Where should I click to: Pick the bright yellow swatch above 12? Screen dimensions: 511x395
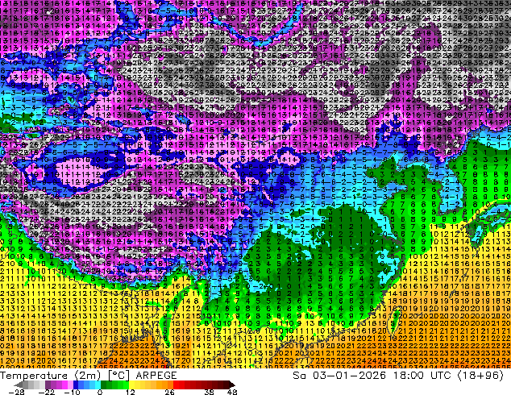click(x=131, y=385)
